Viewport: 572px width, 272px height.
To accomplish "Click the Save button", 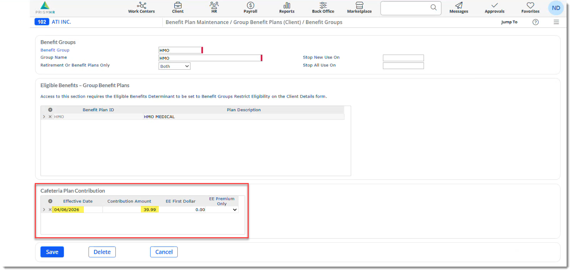I will pyautogui.click(x=52, y=252).
